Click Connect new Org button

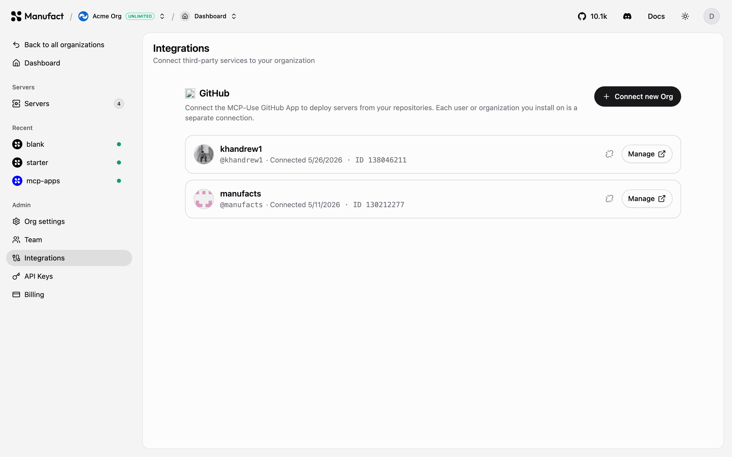[x=637, y=96]
